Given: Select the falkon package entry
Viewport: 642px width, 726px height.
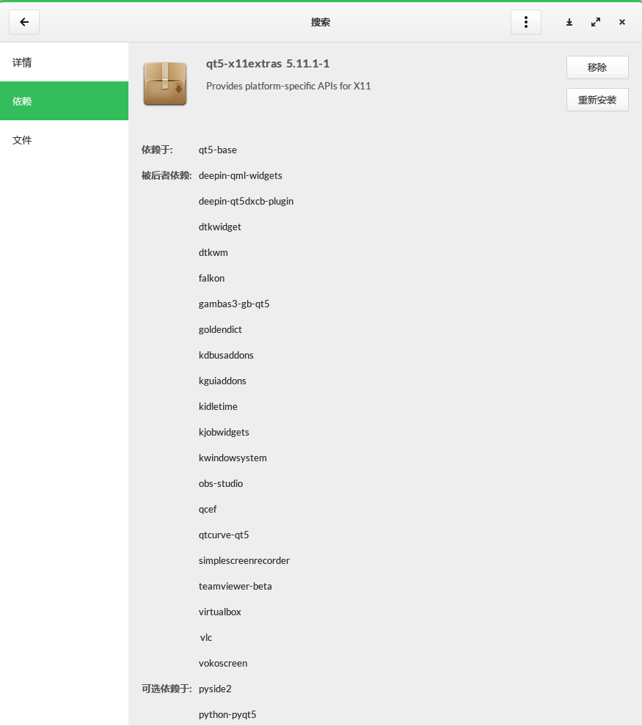Looking at the screenshot, I should click(x=212, y=278).
